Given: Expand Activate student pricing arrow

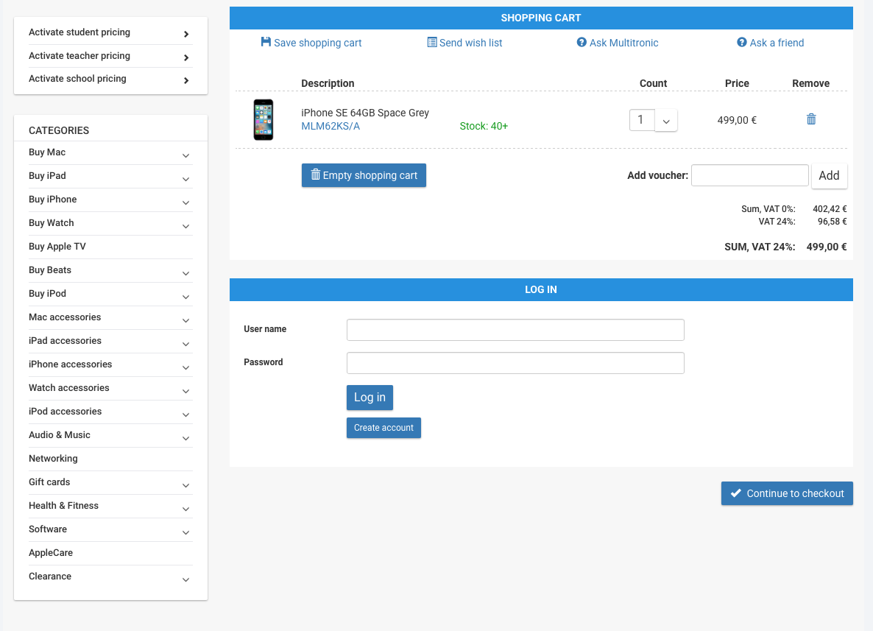Looking at the screenshot, I should tap(186, 34).
